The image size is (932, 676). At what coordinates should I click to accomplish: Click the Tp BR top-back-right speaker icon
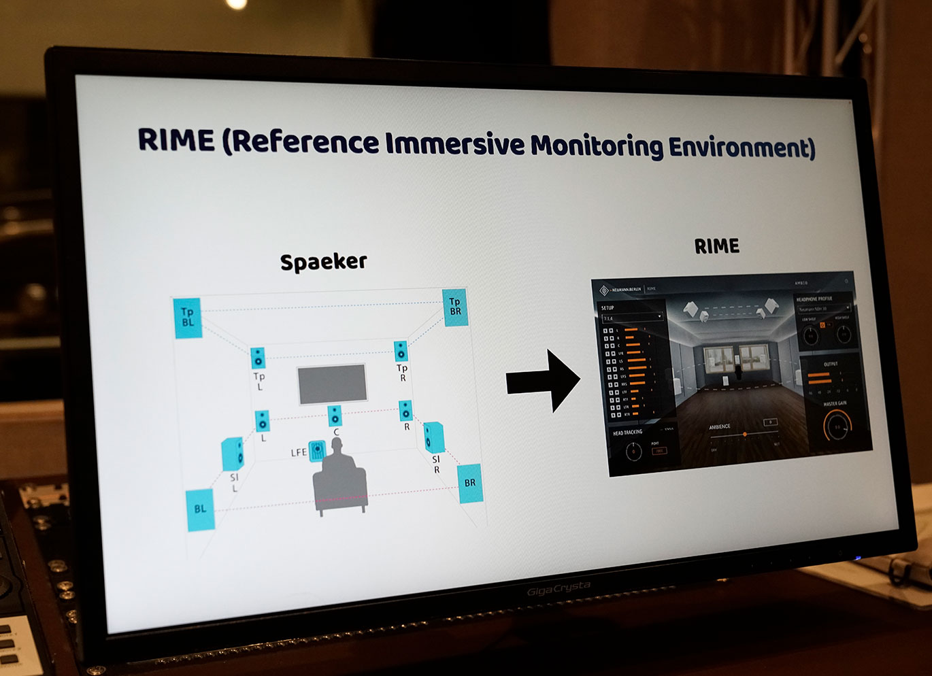coord(455,307)
